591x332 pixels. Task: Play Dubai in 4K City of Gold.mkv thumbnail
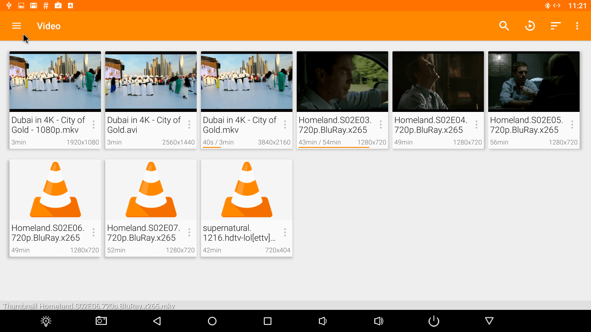(x=247, y=81)
